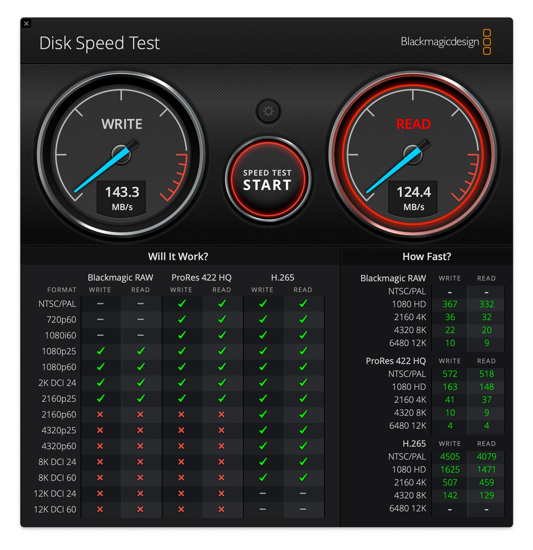Screen dimensions: 533x550
Task: Click the 2K DCI 24 format row label
Action: (x=57, y=383)
